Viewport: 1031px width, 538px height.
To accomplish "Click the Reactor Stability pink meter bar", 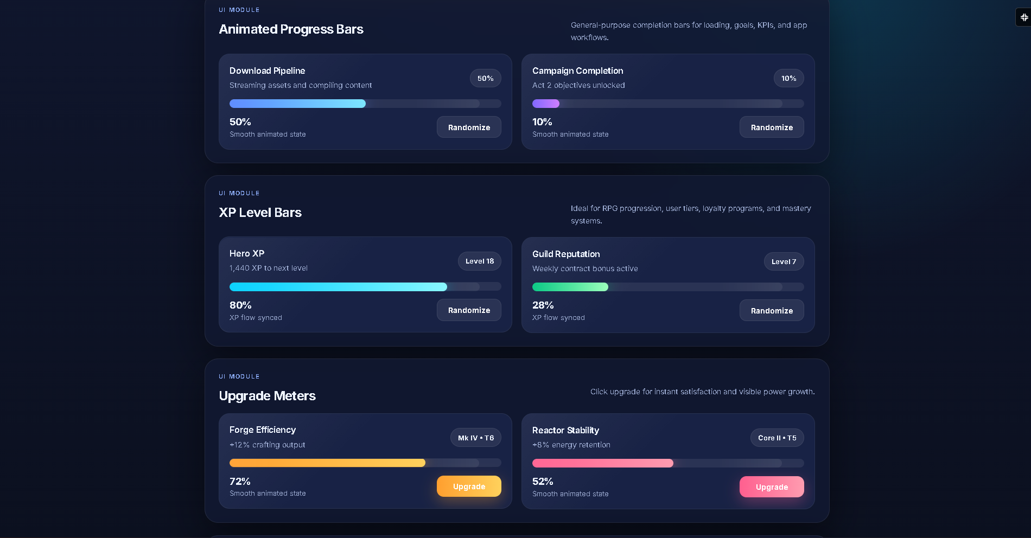I will [667, 463].
